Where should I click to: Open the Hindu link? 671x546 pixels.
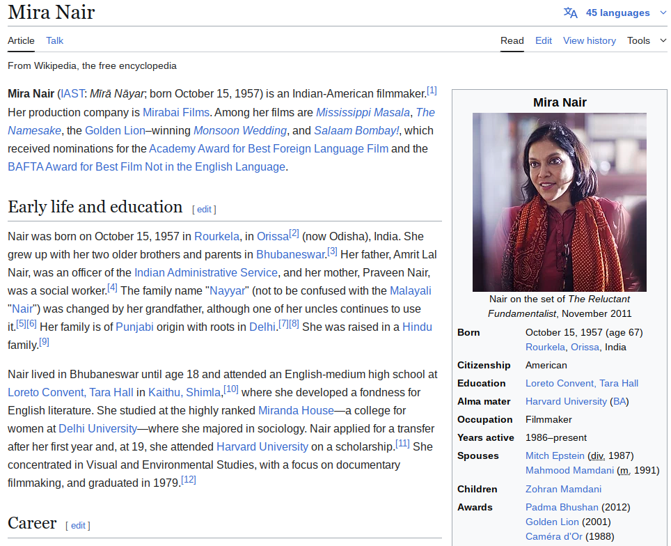tap(417, 327)
